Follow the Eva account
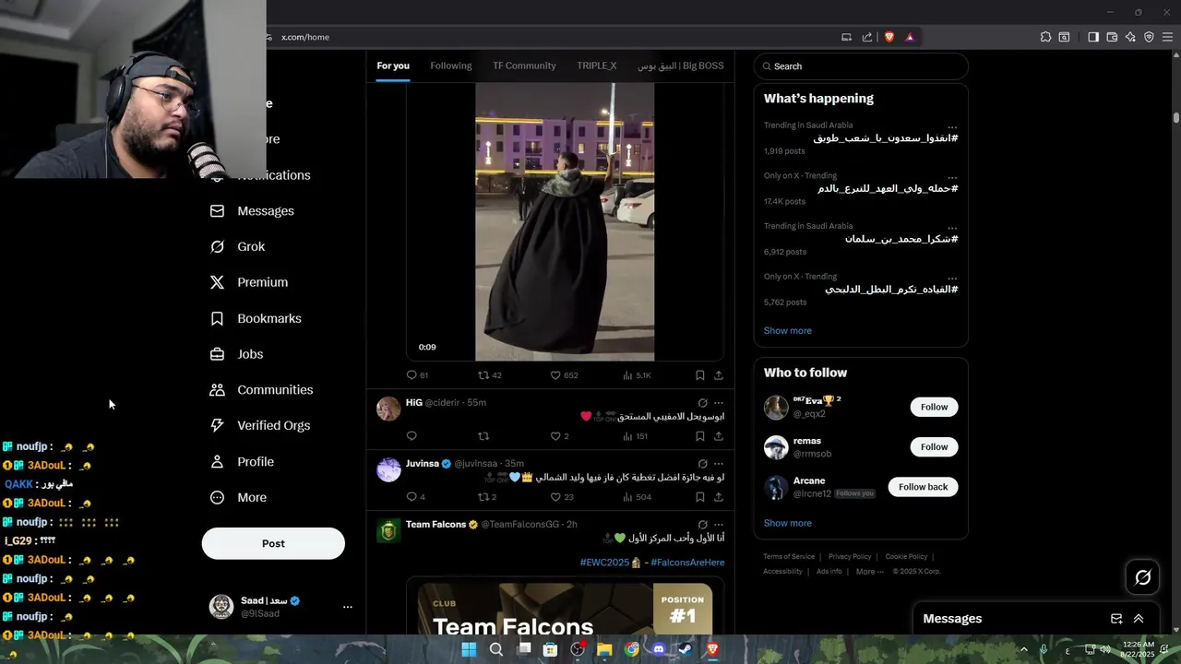The image size is (1181, 664). (x=934, y=407)
